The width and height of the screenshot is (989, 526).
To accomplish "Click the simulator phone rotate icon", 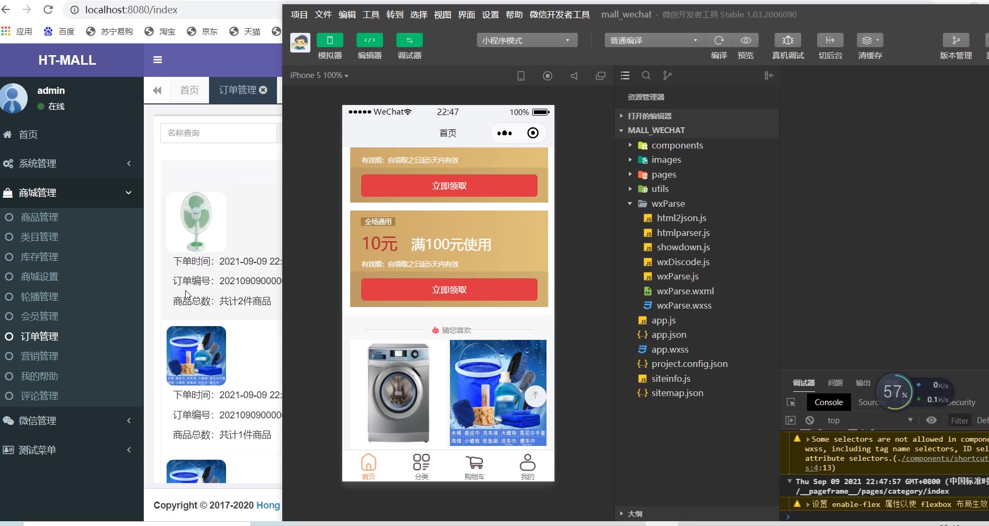I will pos(521,76).
